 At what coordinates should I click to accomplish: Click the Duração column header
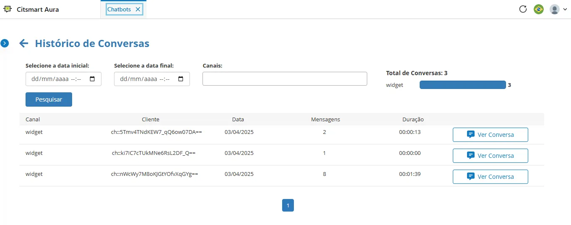pos(413,119)
